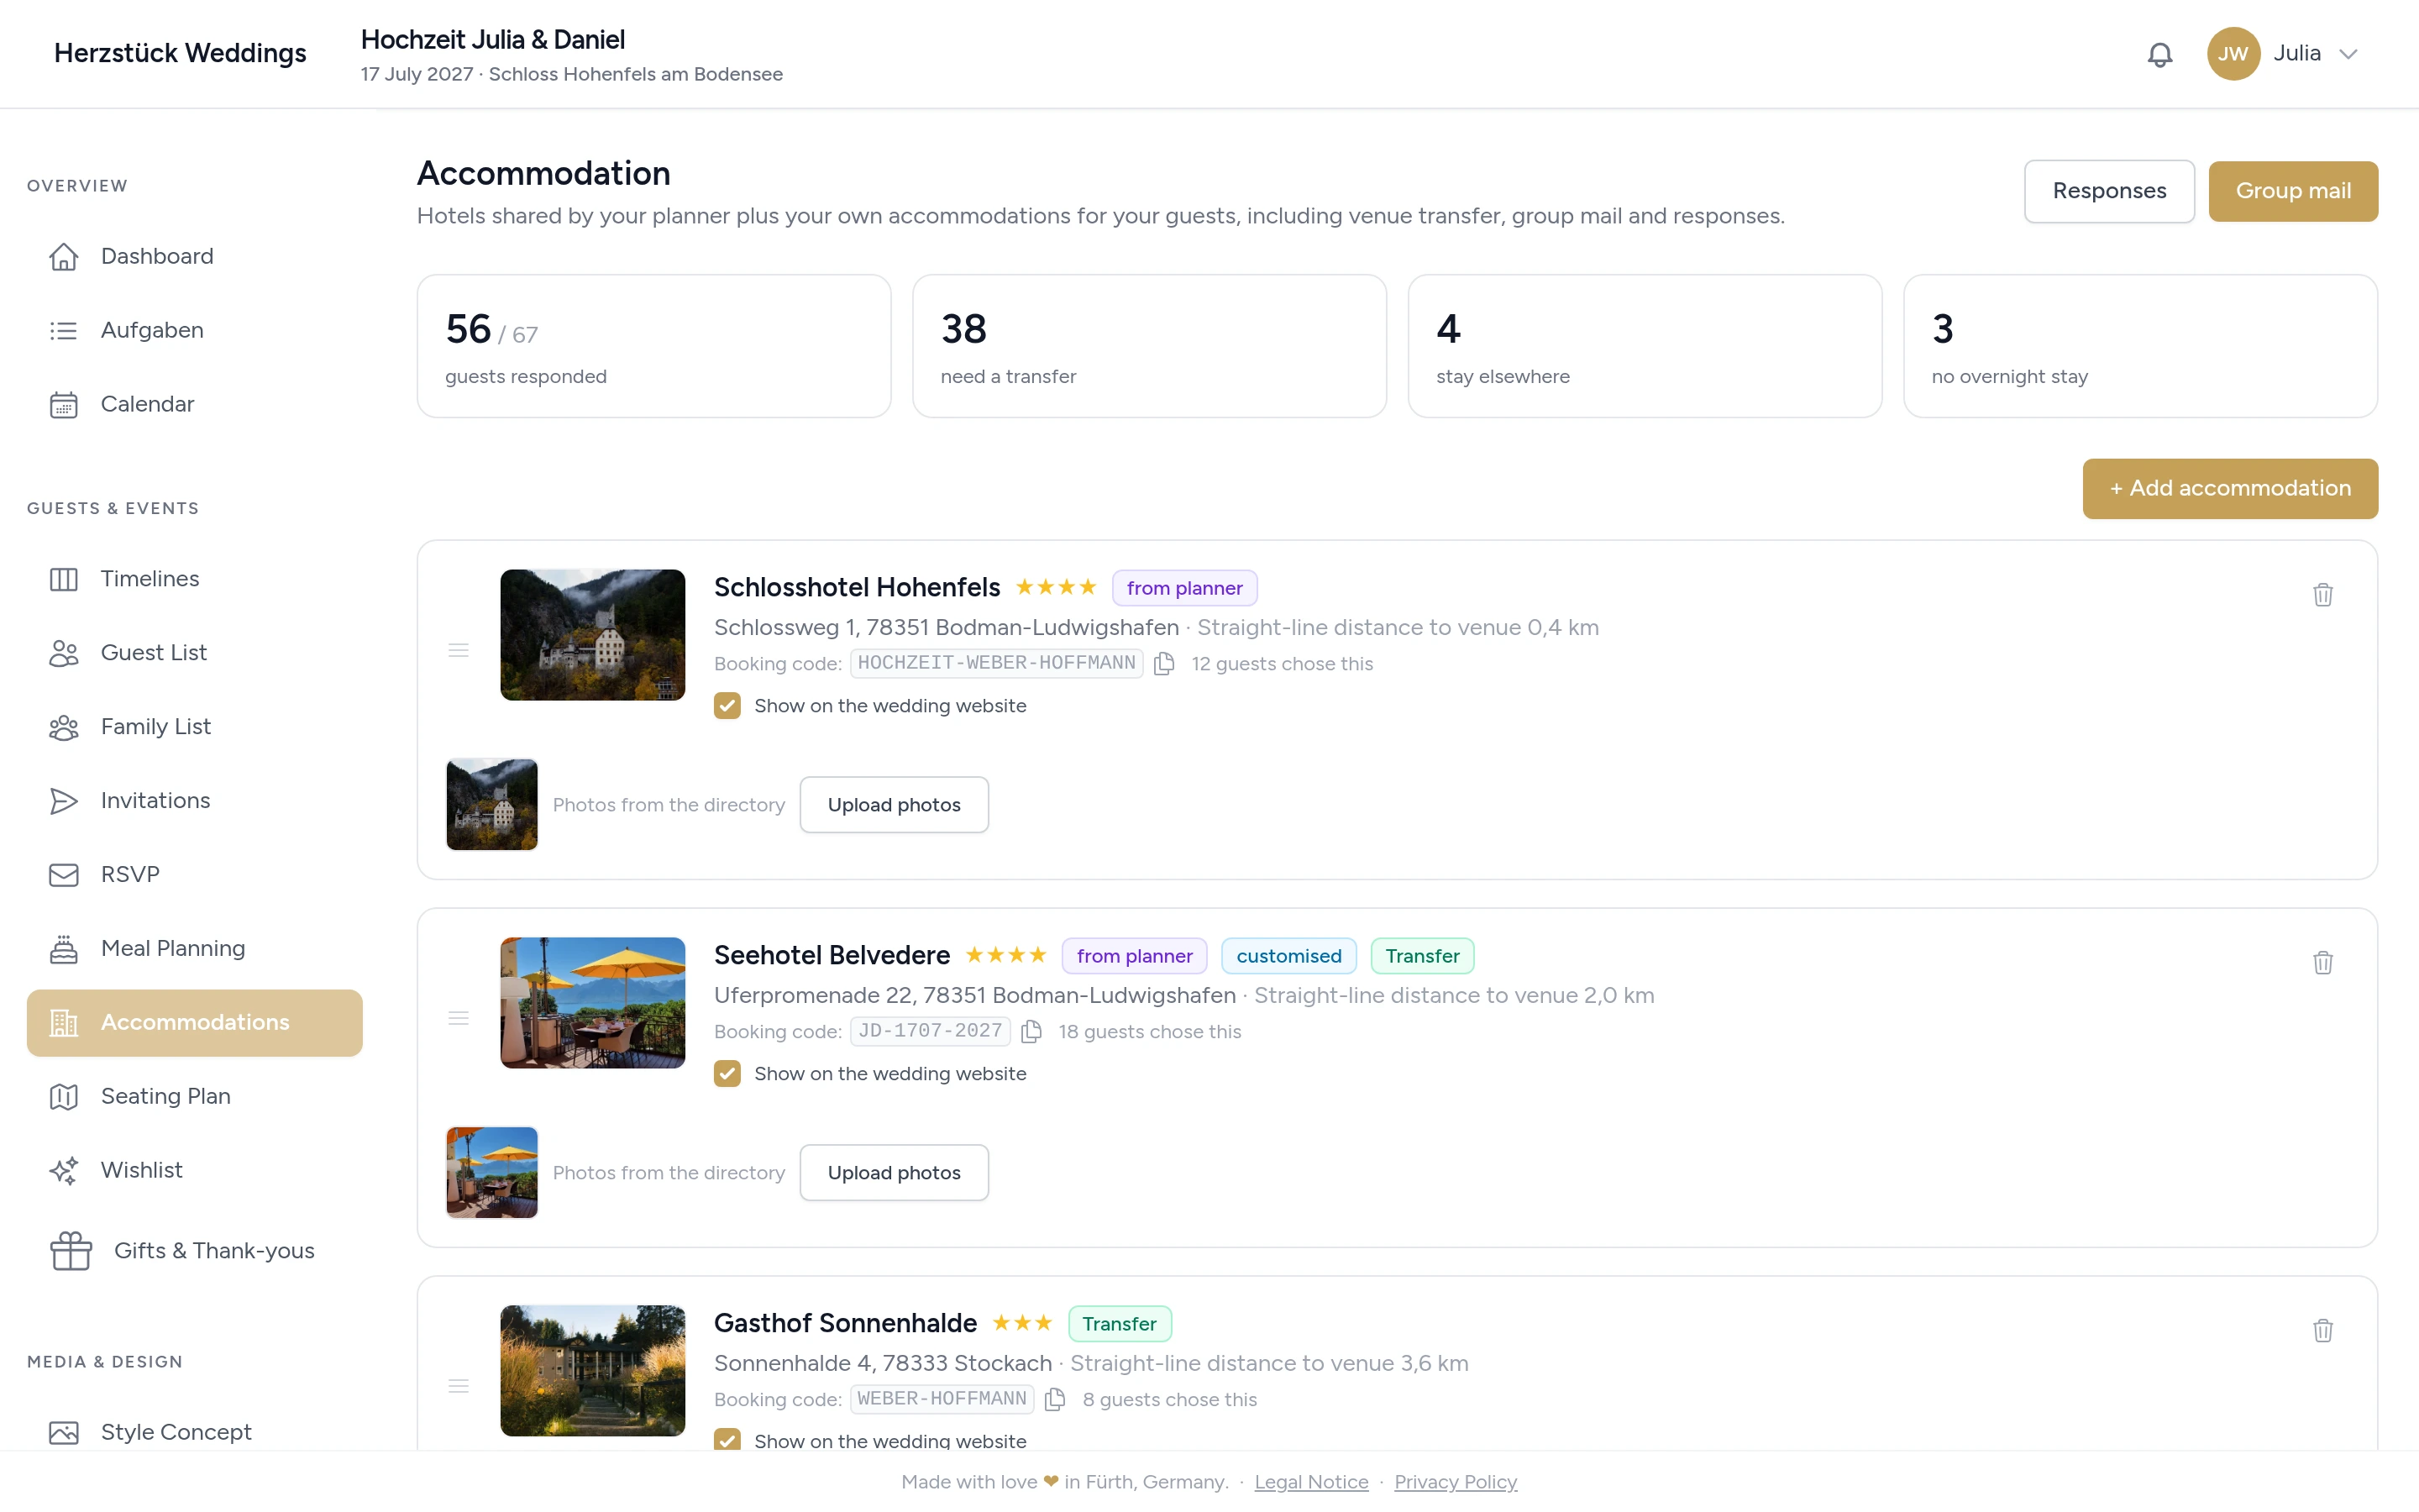Viewport: 2419px width, 1512px height.
Task: Delete Gasthof Sonnenhalde with trash icon
Action: coord(2323,1331)
